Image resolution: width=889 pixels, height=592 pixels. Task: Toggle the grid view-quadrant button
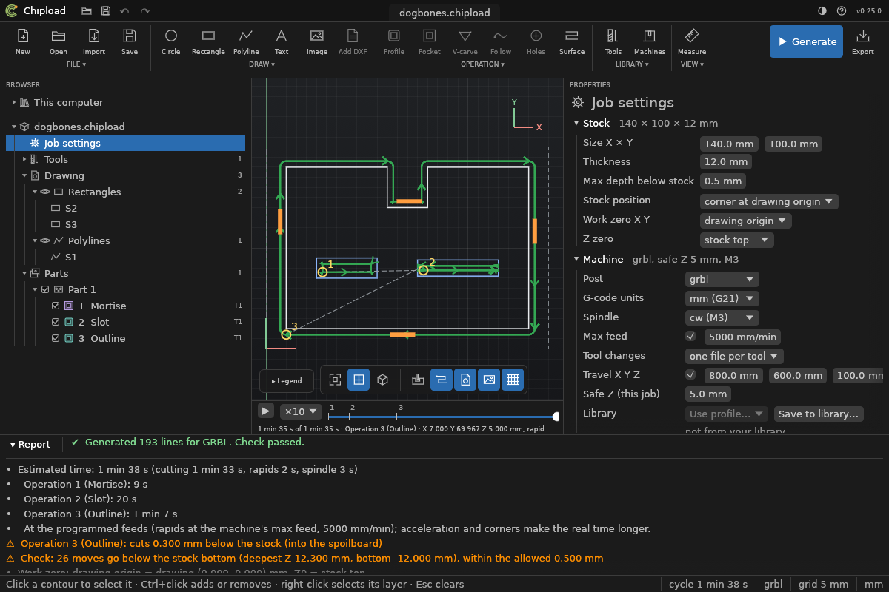(x=359, y=380)
